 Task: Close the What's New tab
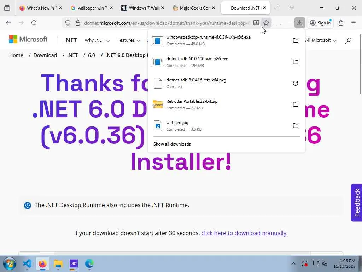tap(60, 8)
